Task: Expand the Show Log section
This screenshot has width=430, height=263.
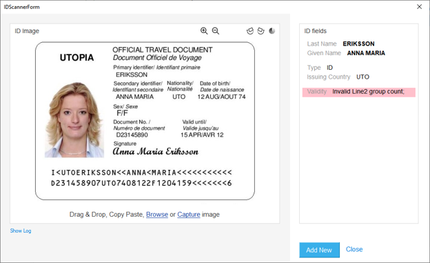Action: click(21, 231)
